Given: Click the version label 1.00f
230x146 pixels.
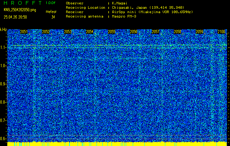Looking at the screenshot, I should point(50,3).
